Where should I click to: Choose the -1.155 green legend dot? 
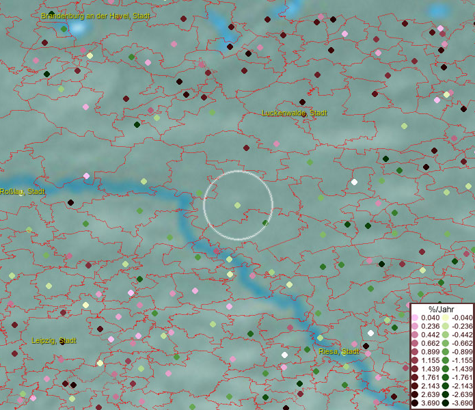click(446, 360)
